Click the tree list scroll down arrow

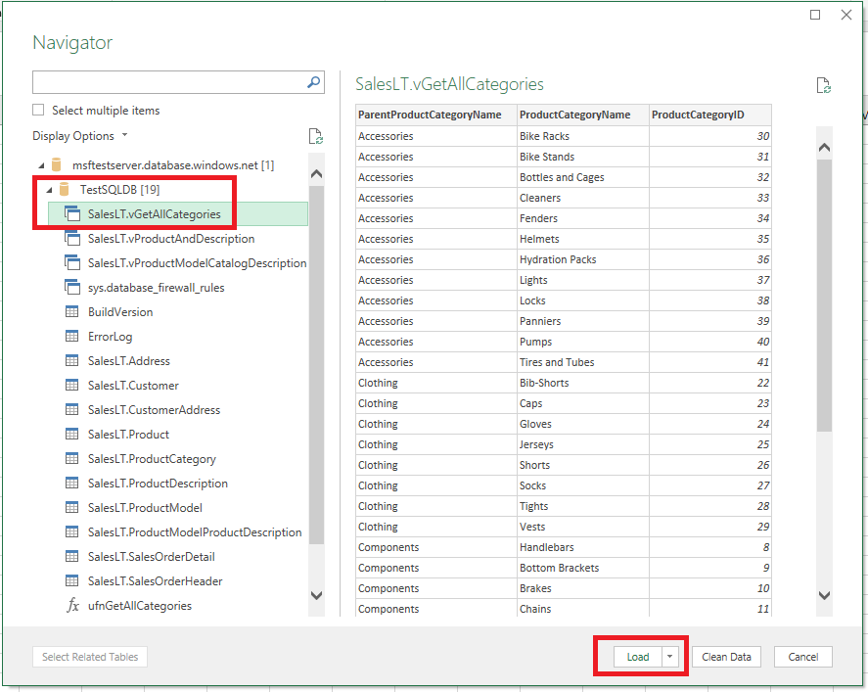(317, 596)
